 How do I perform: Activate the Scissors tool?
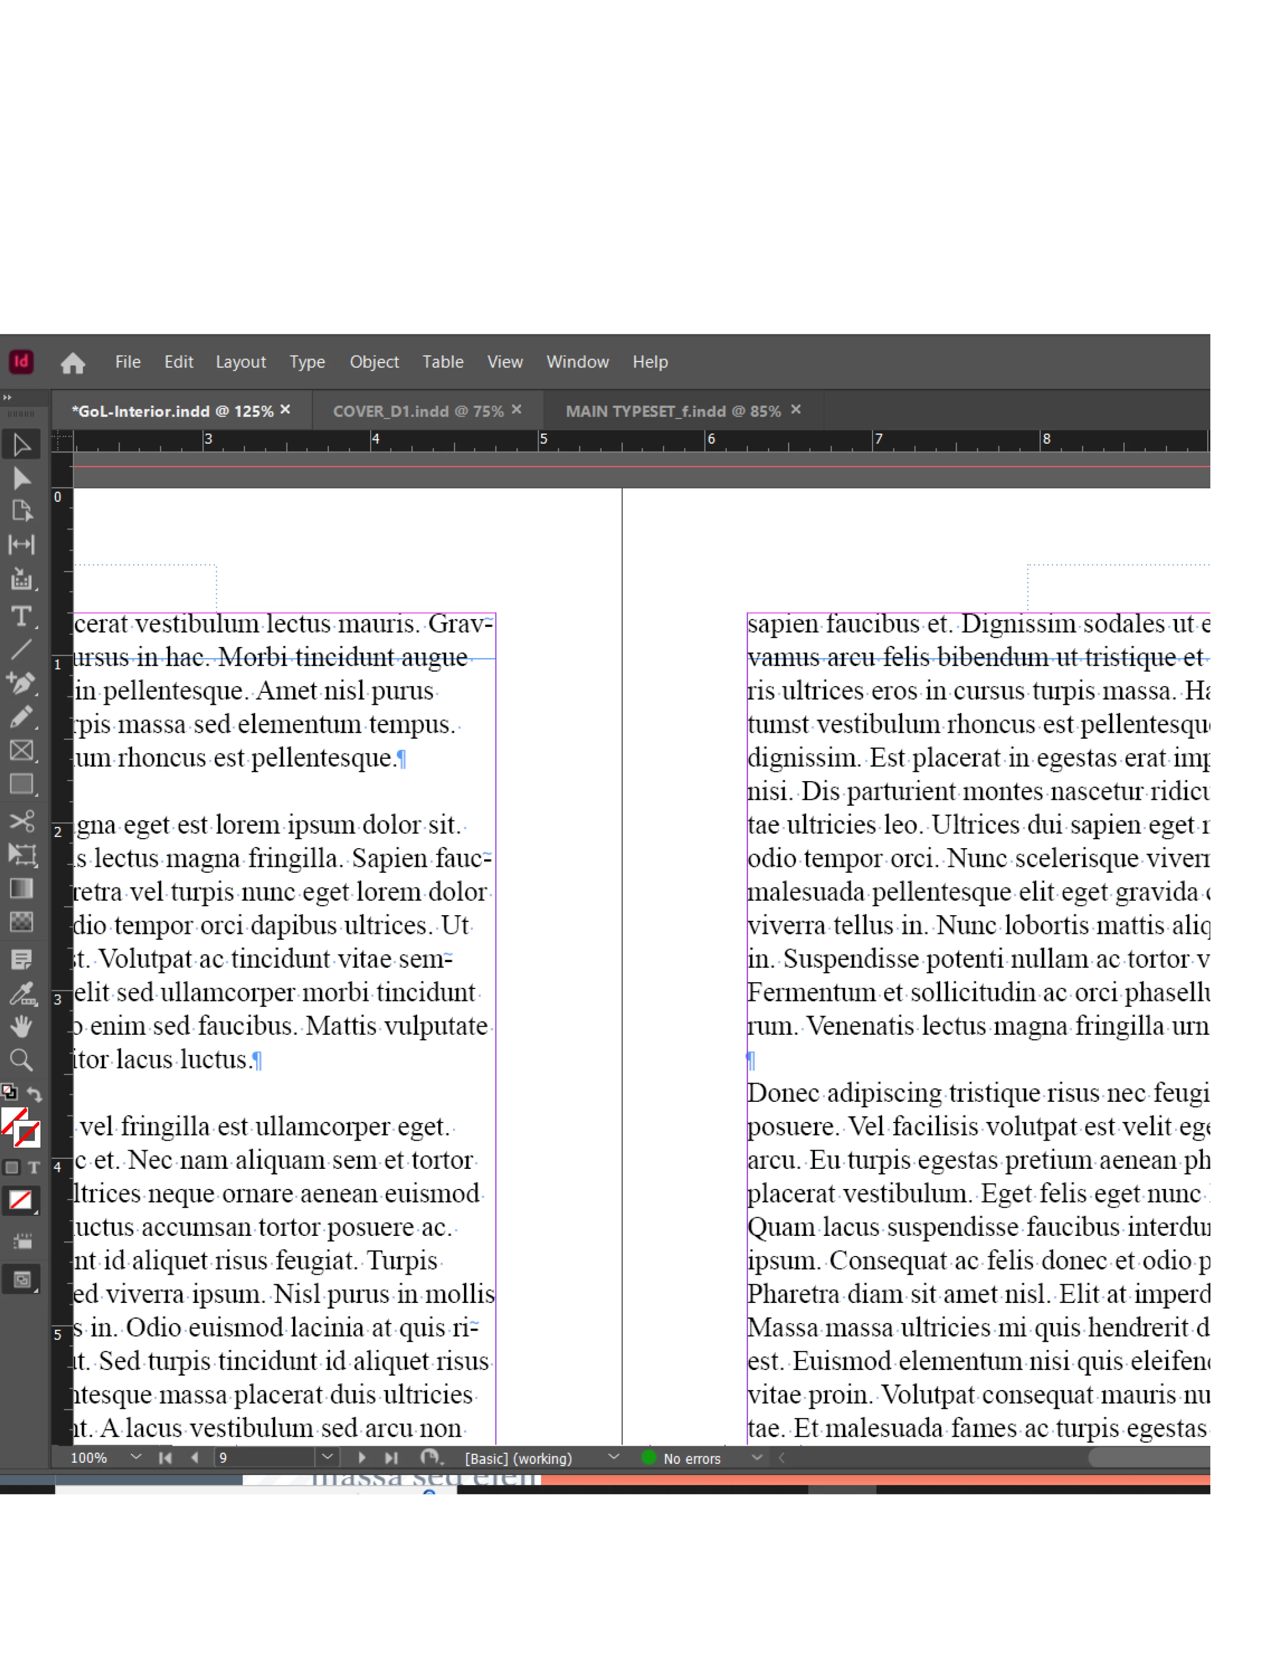21,820
